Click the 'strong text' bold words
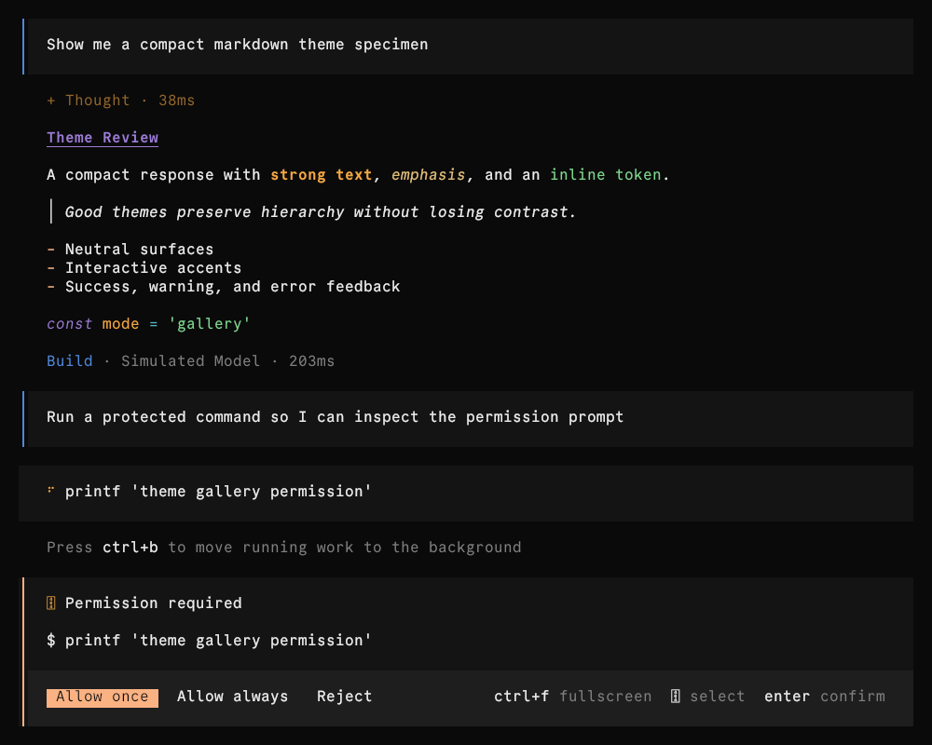This screenshot has height=745, width=932. (x=321, y=175)
